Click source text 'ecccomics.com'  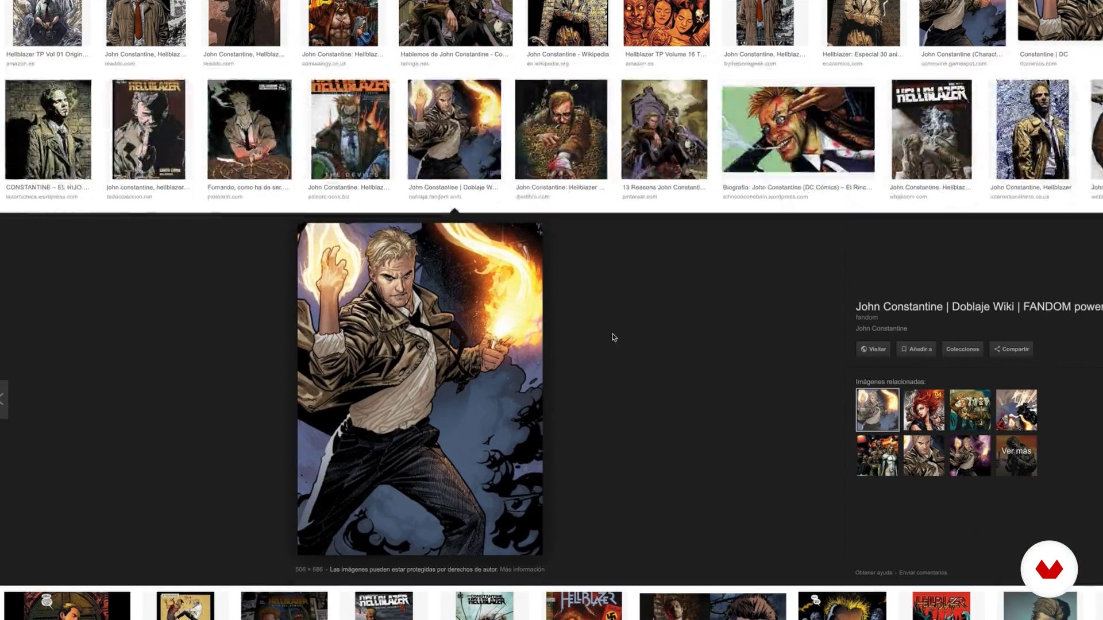pos(842,64)
